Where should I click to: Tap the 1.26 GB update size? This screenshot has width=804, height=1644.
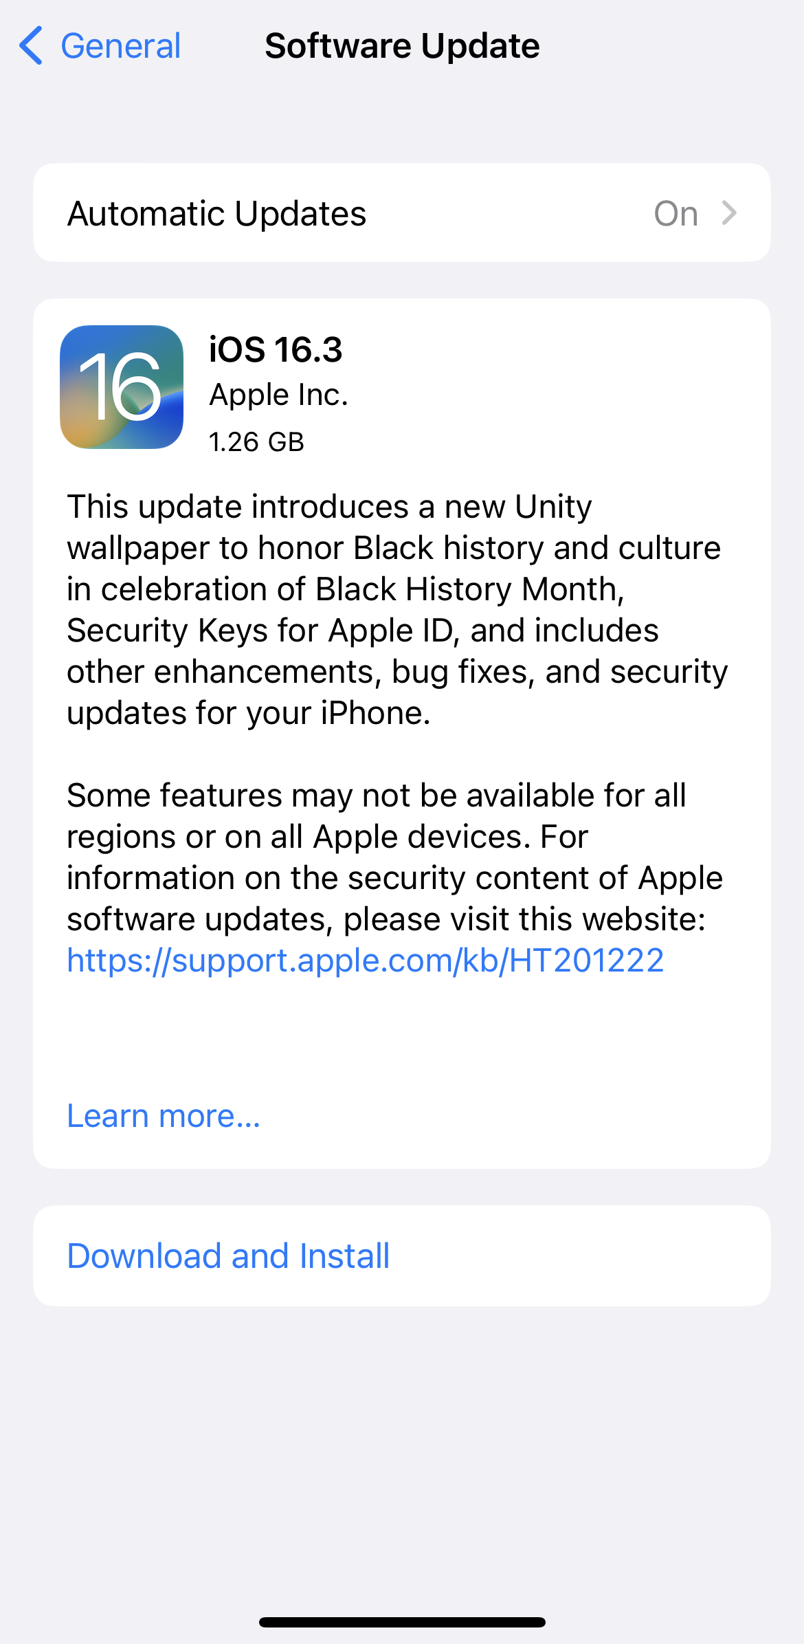(256, 441)
